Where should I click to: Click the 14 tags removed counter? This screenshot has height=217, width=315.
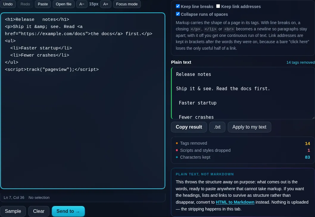(x=300, y=63)
